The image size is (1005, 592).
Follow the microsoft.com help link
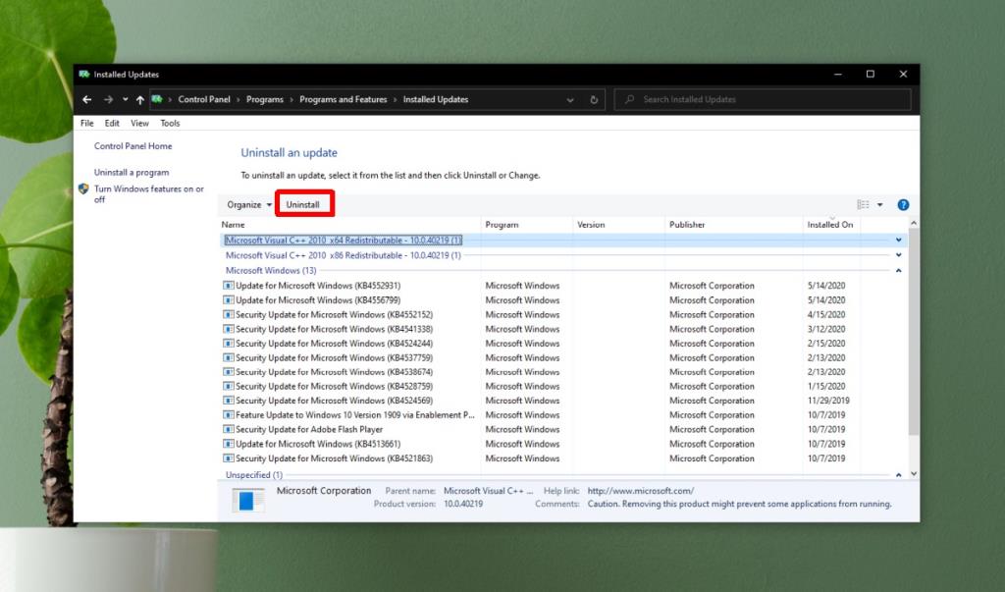638,490
